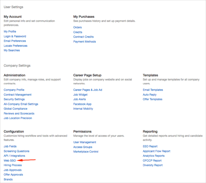Open Hiring Process configuration

click(x=13, y=165)
